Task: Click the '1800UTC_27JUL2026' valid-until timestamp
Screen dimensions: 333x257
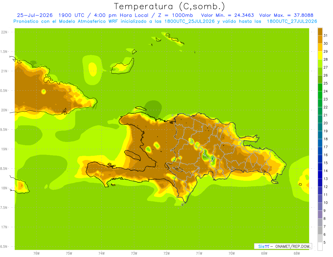Action: (x=292, y=21)
